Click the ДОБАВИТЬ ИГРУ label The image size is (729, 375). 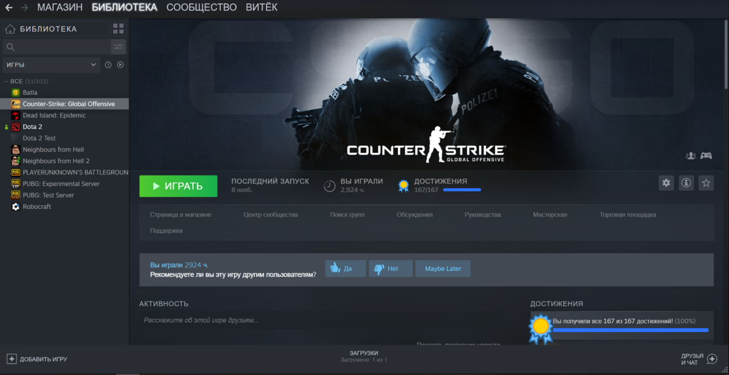pyautogui.click(x=43, y=359)
